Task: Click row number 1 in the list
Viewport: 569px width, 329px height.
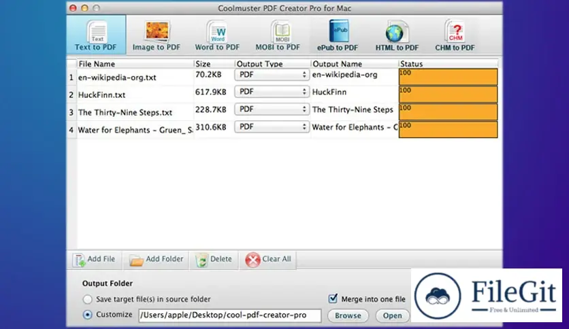Action: click(x=71, y=77)
